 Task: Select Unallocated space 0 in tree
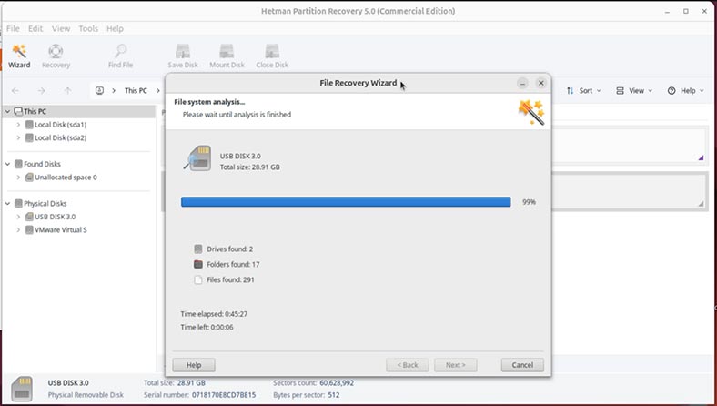66,178
